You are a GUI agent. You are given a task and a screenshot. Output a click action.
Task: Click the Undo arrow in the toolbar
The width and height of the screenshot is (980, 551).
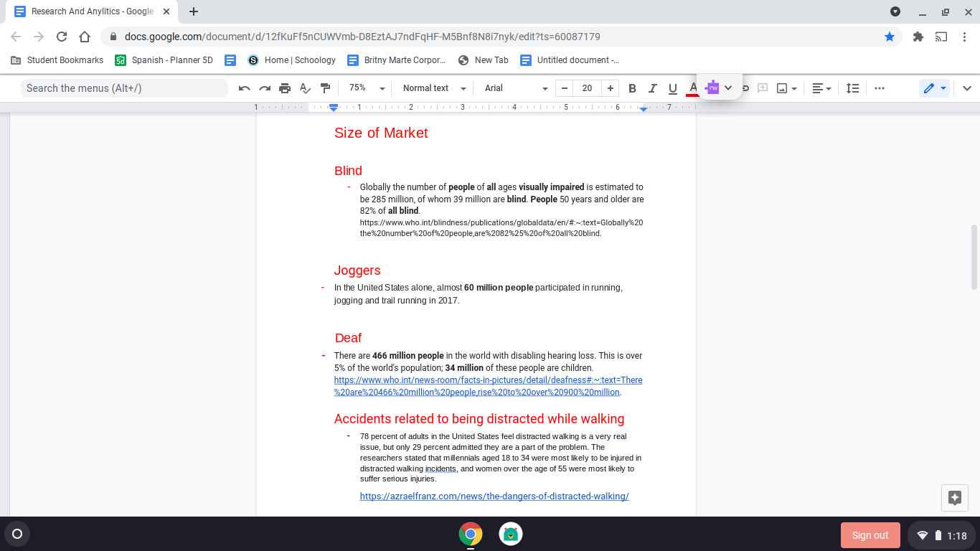point(245,88)
